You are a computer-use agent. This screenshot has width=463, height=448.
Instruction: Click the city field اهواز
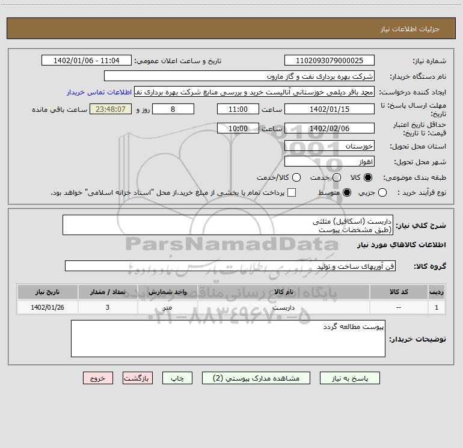pyautogui.click(x=330, y=162)
